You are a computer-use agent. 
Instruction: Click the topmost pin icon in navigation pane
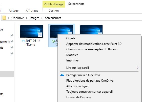click(x=12, y=36)
